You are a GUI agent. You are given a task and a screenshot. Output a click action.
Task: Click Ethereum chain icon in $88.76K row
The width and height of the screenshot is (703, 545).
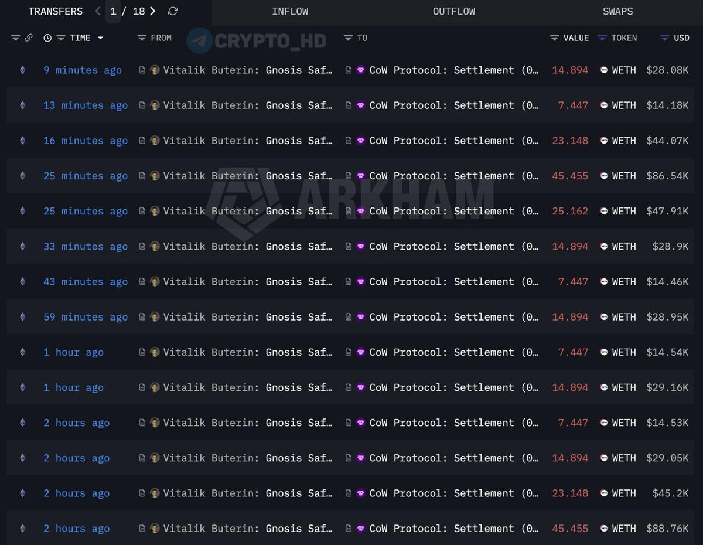tap(23, 528)
